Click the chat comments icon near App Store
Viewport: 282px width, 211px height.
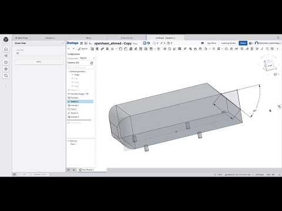coord(203,43)
